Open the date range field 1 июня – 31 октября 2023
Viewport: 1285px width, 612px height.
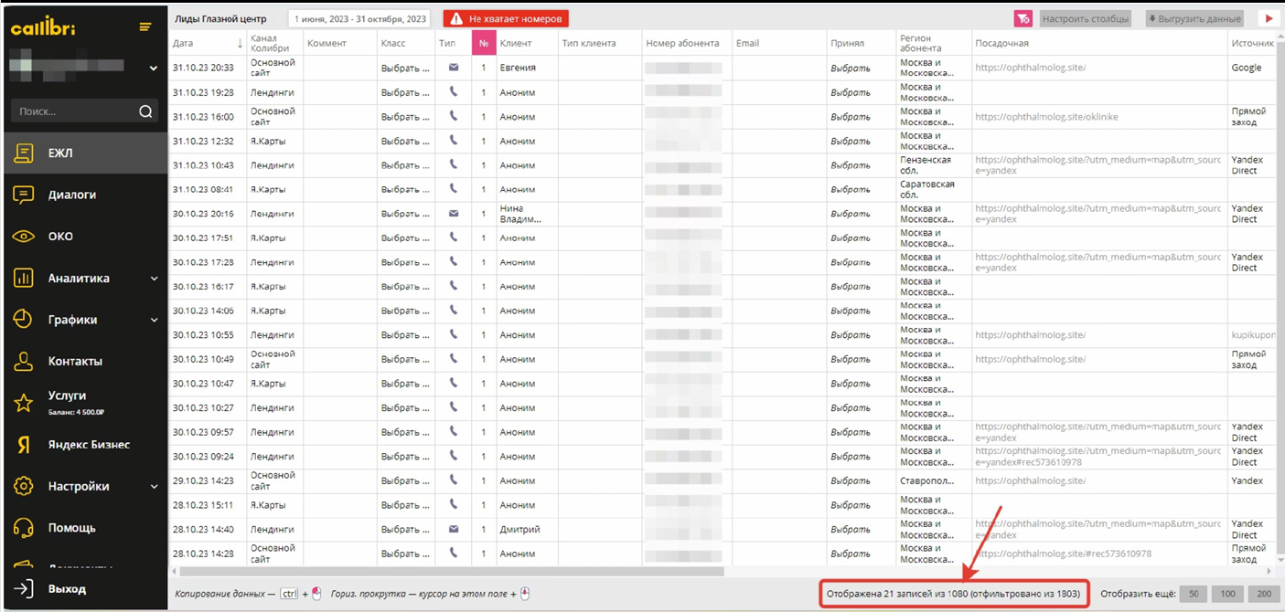[x=359, y=18]
